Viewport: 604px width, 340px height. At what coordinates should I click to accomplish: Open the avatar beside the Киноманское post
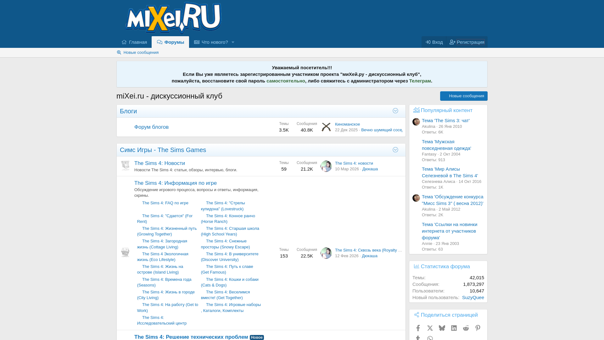tap(326, 127)
